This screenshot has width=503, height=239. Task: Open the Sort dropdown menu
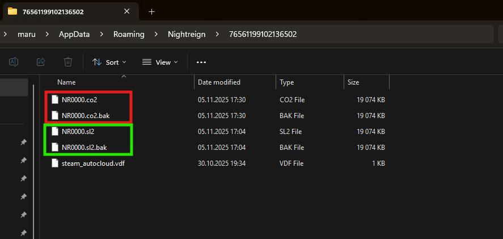pyautogui.click(x=109, y=62)
